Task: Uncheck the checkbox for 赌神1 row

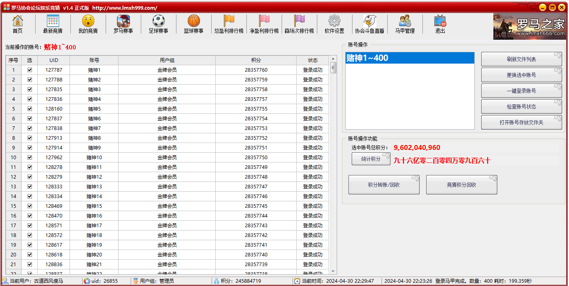Action: pyautogui.click(x=30, y=70)
